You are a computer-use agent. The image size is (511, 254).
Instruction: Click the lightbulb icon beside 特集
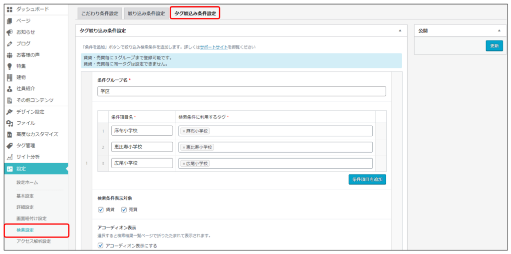tap(9, 66)
